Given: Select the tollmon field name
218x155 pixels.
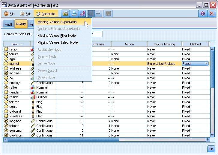Looking at the screenshot, I should 14,126.
